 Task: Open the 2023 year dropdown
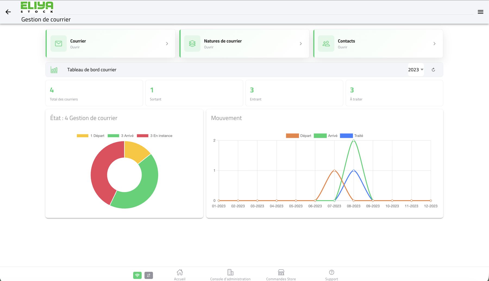(x=416, y=70)
